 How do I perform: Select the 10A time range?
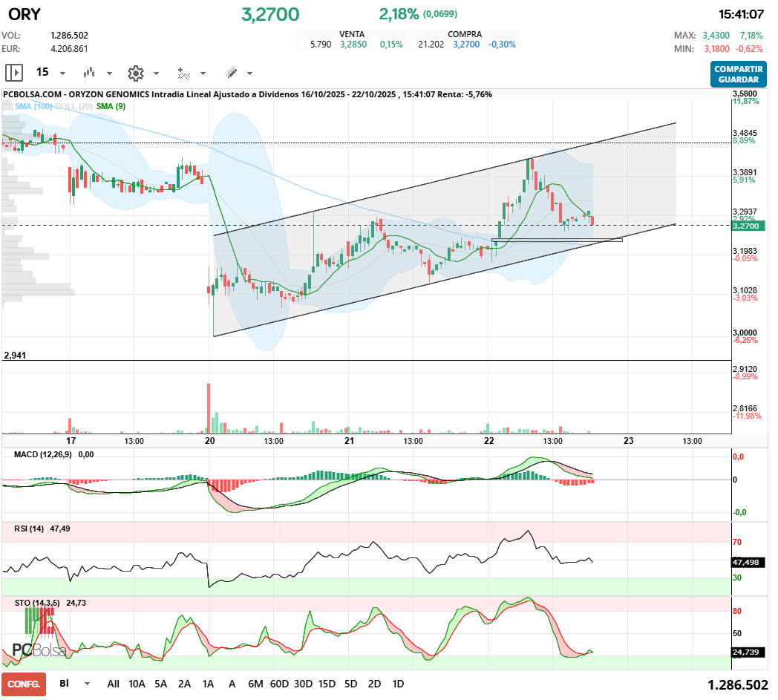pos(137,684)
